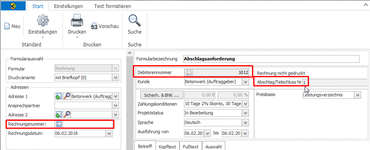The height and width of the screenshot is (150, 370).
Task: Open the Vorschau print preview
Action: tap(105, 26)
